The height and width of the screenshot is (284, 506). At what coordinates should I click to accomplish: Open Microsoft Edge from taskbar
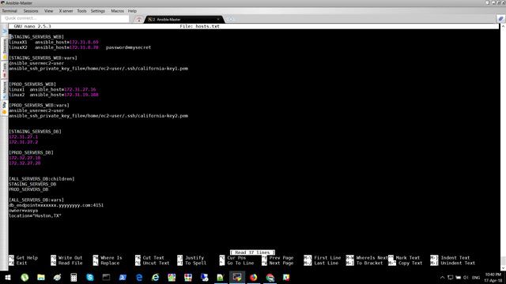pyautogui.click(x=139, y=278)
